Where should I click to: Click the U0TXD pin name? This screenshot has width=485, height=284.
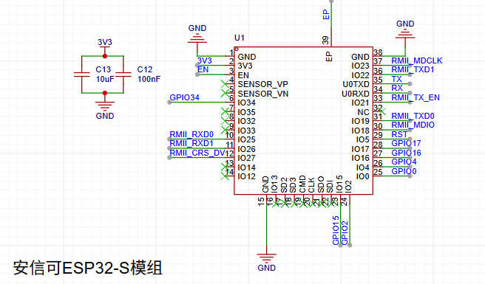click(x=356, y=84)
